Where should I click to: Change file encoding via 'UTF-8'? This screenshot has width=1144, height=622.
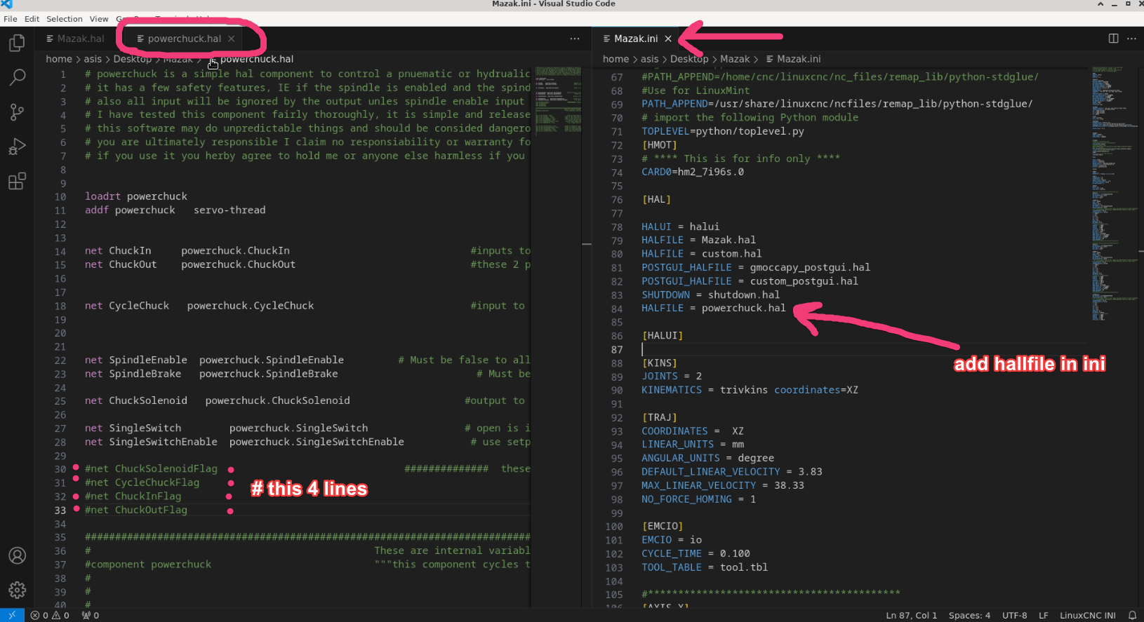pyautogui.click(x=1014, y=615)
